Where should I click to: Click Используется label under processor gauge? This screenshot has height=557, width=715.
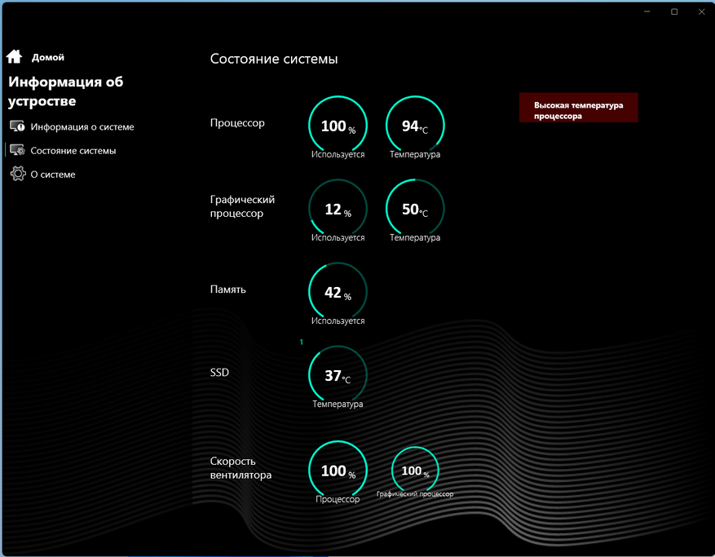pyautogui.click(x=338, y=154)
